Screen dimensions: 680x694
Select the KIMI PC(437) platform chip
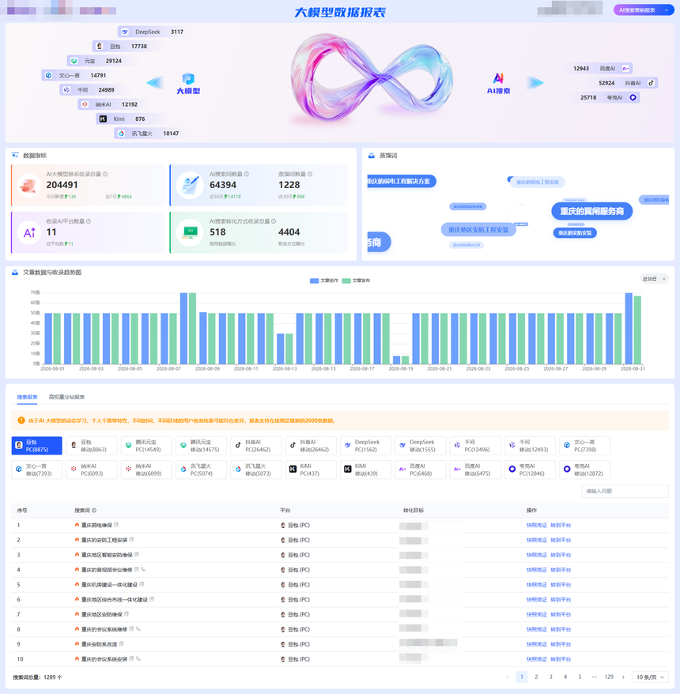pos(312,470)
